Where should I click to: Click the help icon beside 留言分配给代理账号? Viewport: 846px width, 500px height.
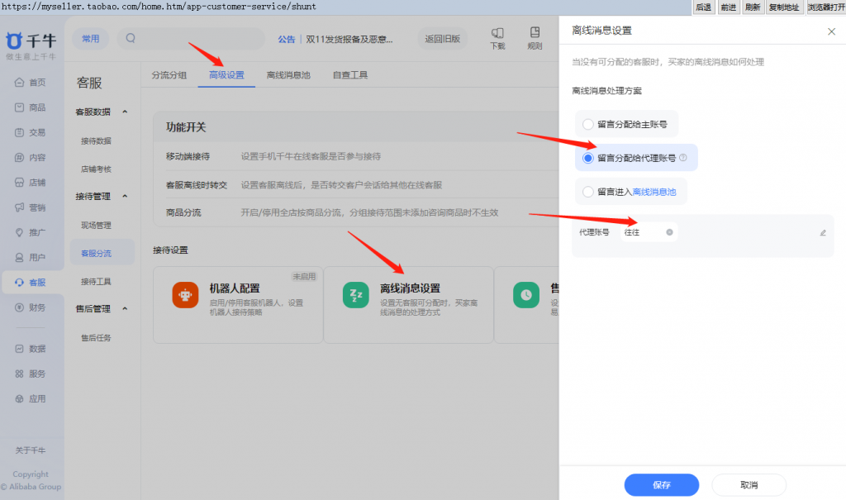[683, 158]
